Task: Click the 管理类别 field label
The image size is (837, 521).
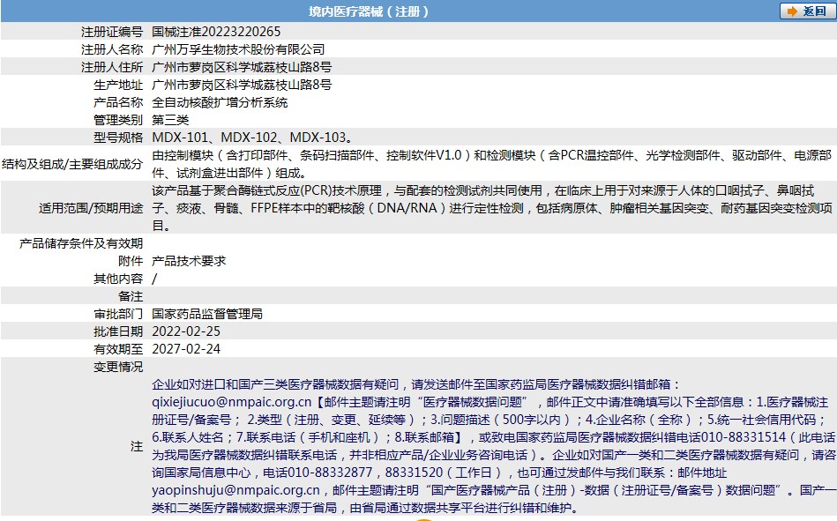Action: click(x=118, y=120)
